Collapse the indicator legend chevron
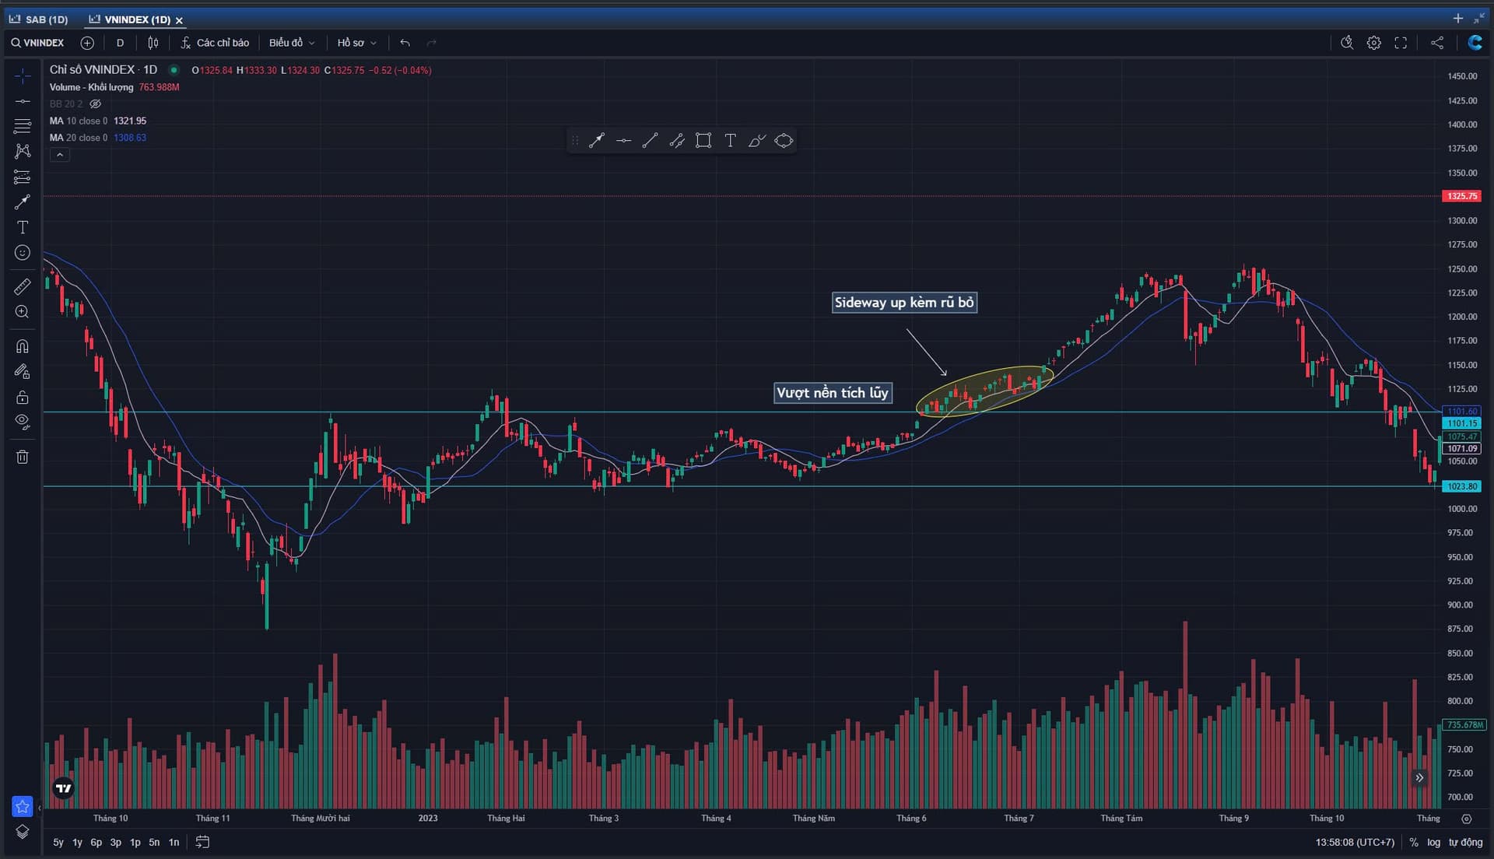1494x859 pixels. coord(60,155)
